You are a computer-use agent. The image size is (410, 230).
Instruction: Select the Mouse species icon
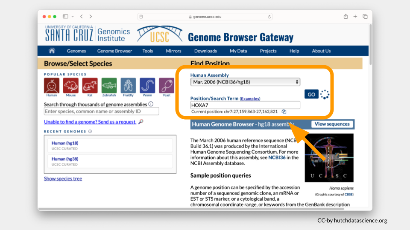click(x=70, y=86)
